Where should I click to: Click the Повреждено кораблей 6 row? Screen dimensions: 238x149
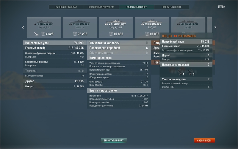(x=119, y=48)
